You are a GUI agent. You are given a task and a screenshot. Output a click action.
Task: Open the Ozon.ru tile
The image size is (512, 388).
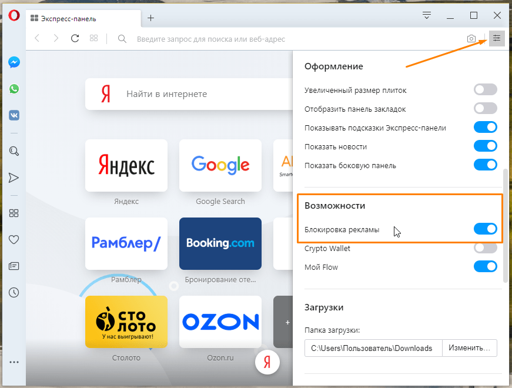220,322
